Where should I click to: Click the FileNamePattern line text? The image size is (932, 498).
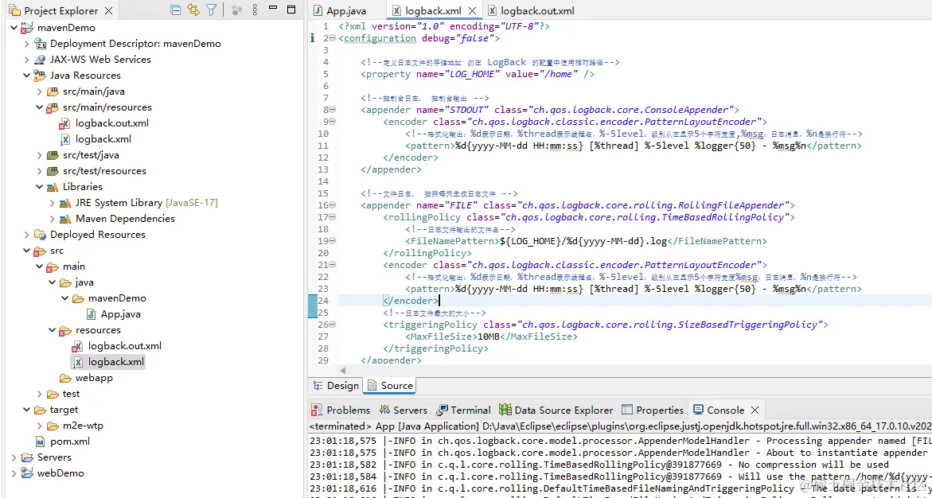pos(586,241)
